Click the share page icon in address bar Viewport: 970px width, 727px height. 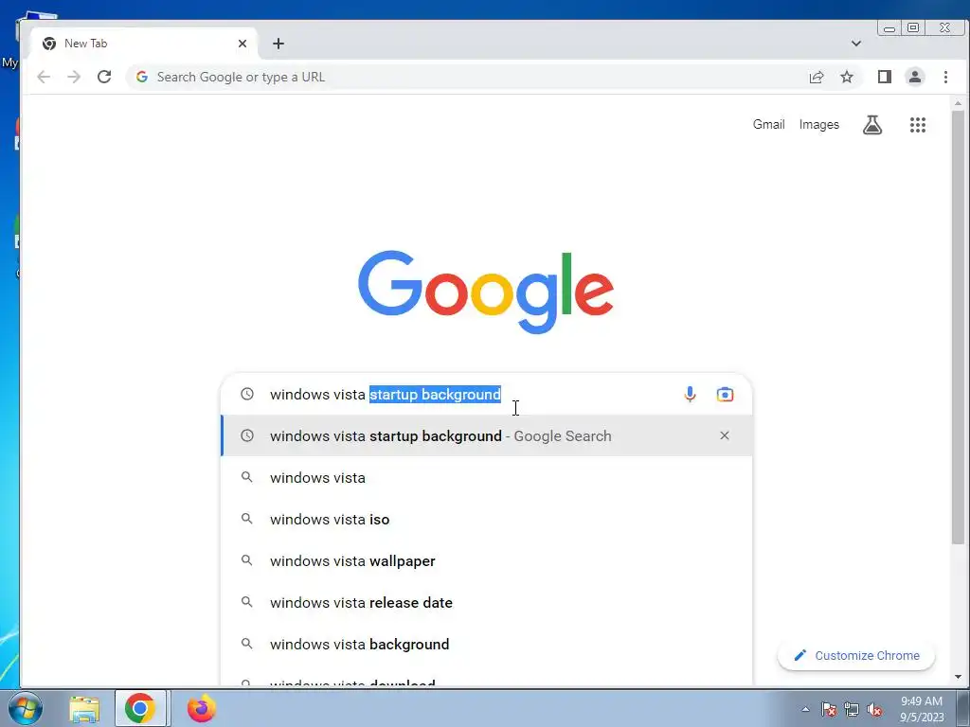pos(817,77)
